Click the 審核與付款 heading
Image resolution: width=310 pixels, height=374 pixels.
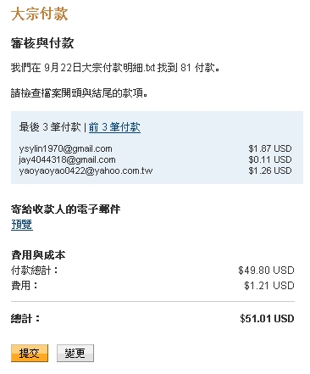[42, 43]
